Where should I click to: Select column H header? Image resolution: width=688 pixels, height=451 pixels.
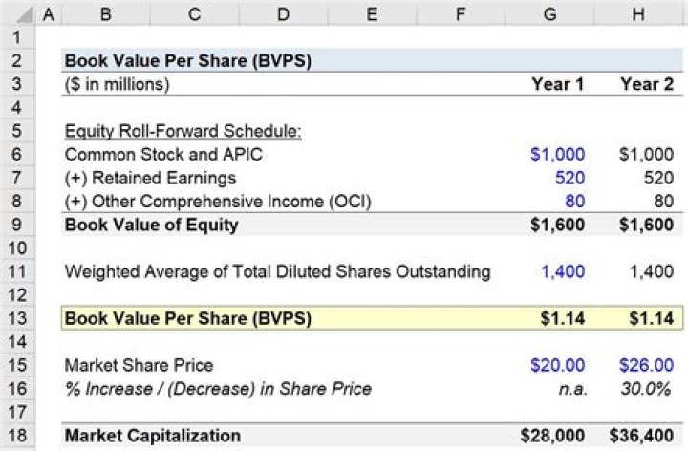click(x=646, y=13)
